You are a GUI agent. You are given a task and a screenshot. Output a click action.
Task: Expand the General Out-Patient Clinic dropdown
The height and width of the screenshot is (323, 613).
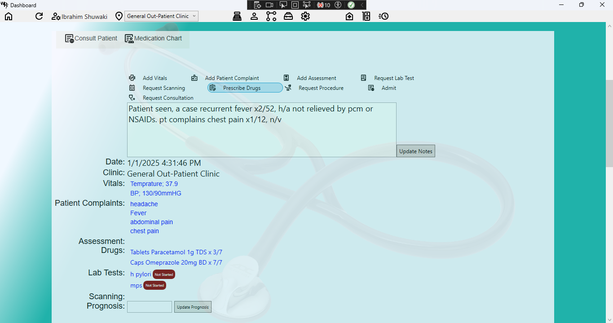pyautogui.click(x=161, y=16)
